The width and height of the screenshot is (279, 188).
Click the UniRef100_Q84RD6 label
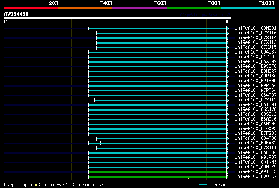tap(255, 138)
